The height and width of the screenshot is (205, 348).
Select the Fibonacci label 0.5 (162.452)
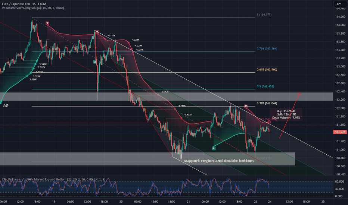tap(265, 86)
